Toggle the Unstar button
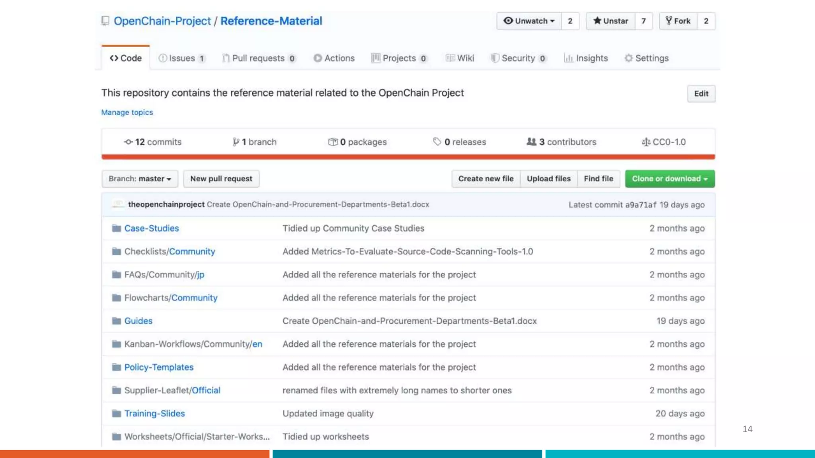 pyautogui.click(x=610, y=21)
